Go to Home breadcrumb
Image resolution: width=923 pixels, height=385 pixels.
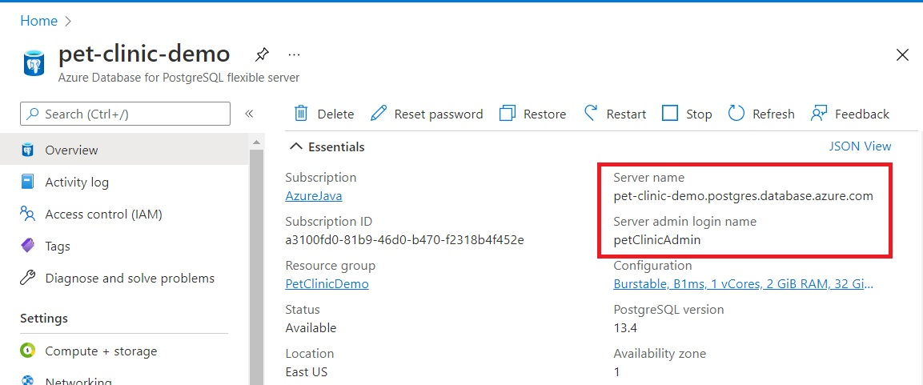point(39,21)
